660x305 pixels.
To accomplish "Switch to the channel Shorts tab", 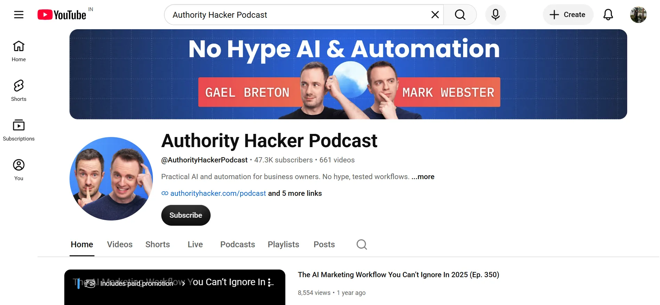I will 158,244.
